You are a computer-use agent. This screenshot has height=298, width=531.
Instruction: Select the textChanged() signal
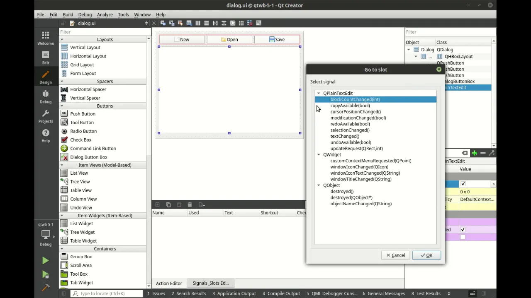point(345,136)
